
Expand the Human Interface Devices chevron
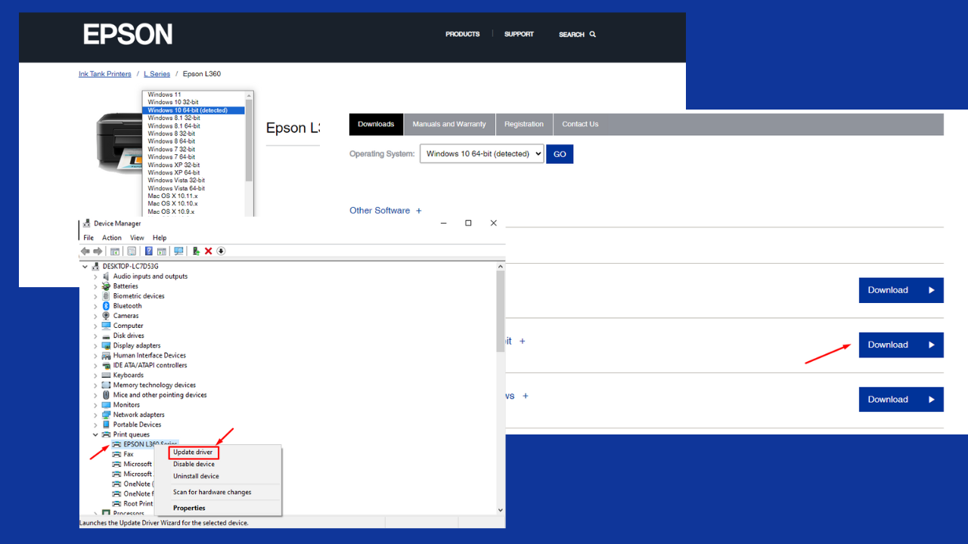tap(95, 355)
